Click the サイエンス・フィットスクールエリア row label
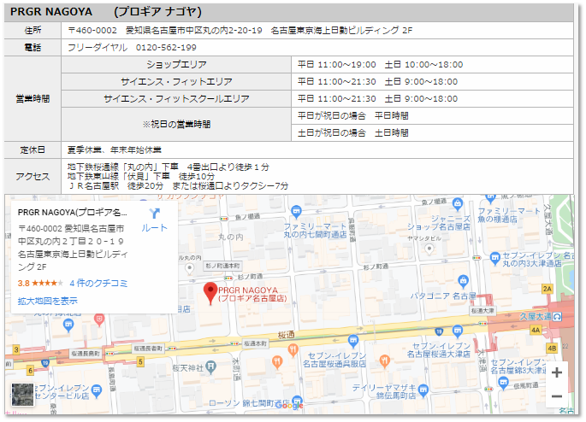 [x=176, y=99]
